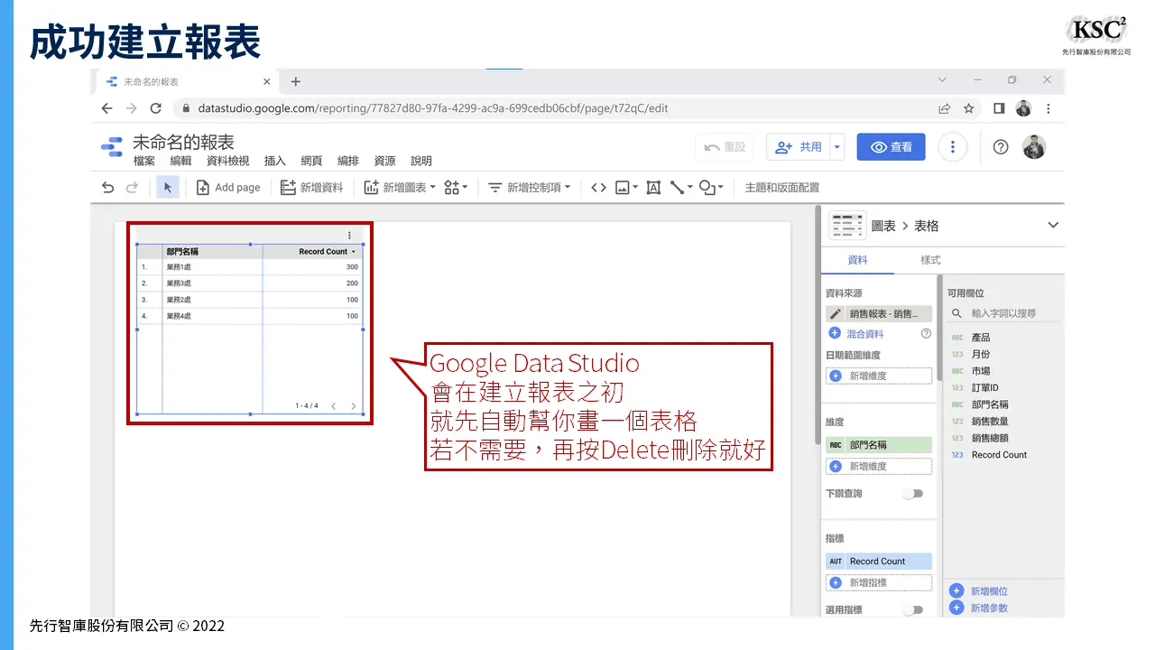Select the selection mode cursor tool
The height and width of the screenshot is (650, 1155).
point(167,188)
